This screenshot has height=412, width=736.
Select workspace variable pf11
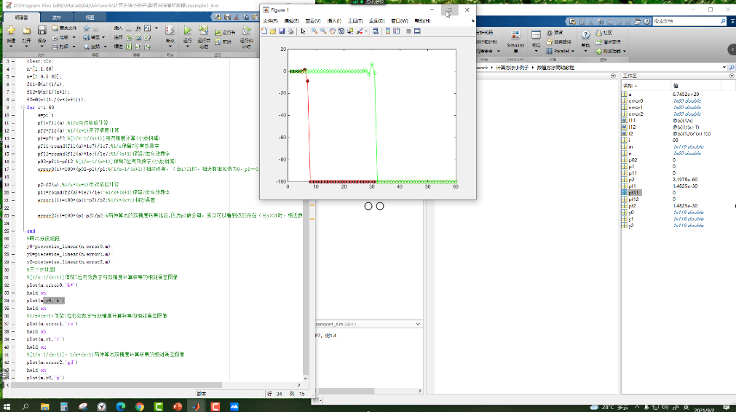pos(633,193)
